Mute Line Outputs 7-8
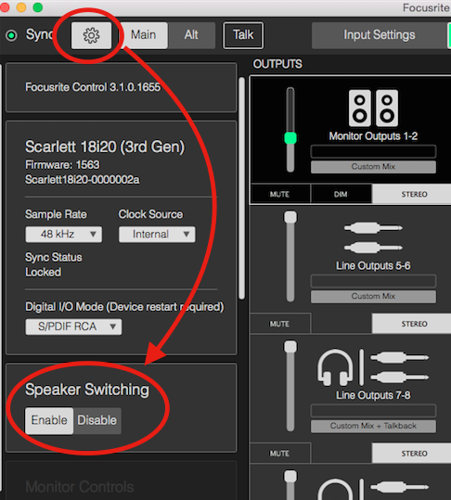The image size is (451, 500). click(x=279, y=453)
